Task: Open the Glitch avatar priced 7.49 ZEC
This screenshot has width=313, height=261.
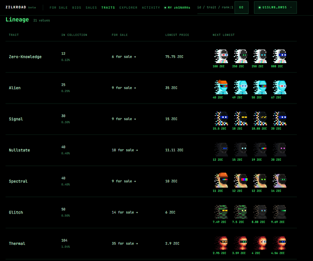Action: [x=221, y=212]
